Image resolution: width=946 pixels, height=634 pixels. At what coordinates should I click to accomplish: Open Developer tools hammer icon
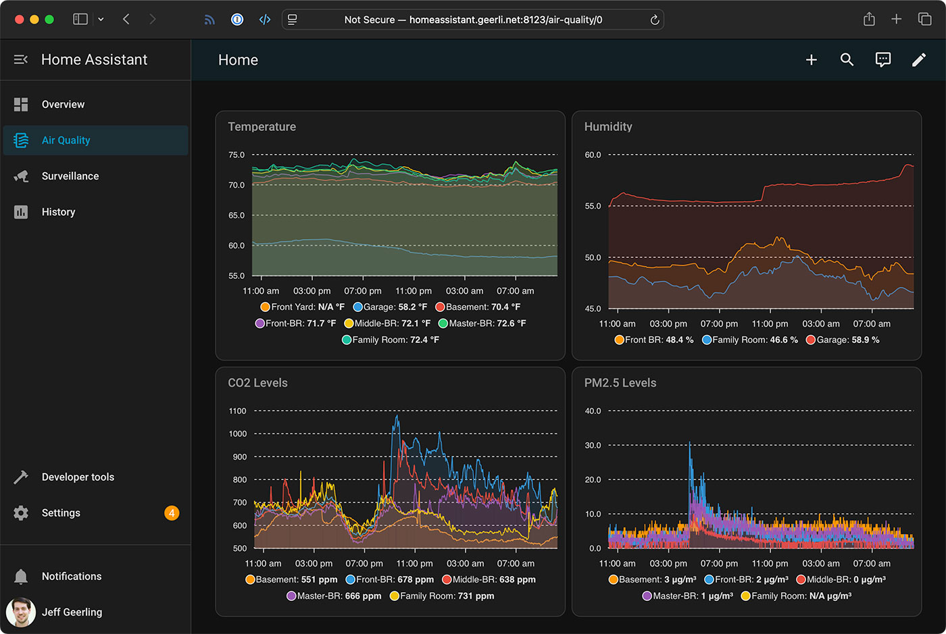point(21,477)
